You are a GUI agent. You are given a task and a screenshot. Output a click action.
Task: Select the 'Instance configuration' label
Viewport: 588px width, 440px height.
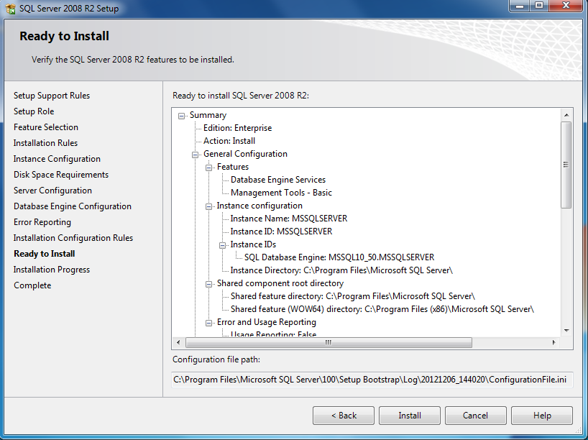coord(259,206)
